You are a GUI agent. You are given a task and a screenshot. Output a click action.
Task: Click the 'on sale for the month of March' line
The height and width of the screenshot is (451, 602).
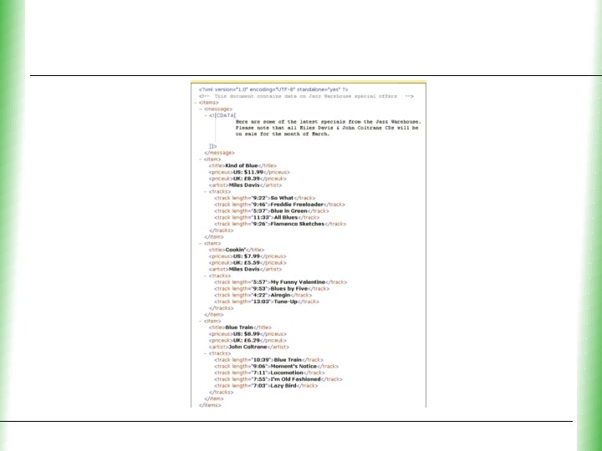[x=283, y=134]
